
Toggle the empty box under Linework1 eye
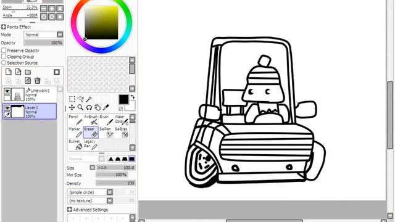[7, 98]
